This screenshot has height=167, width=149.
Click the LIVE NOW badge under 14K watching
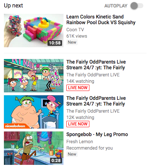click(x=78, y=88)
